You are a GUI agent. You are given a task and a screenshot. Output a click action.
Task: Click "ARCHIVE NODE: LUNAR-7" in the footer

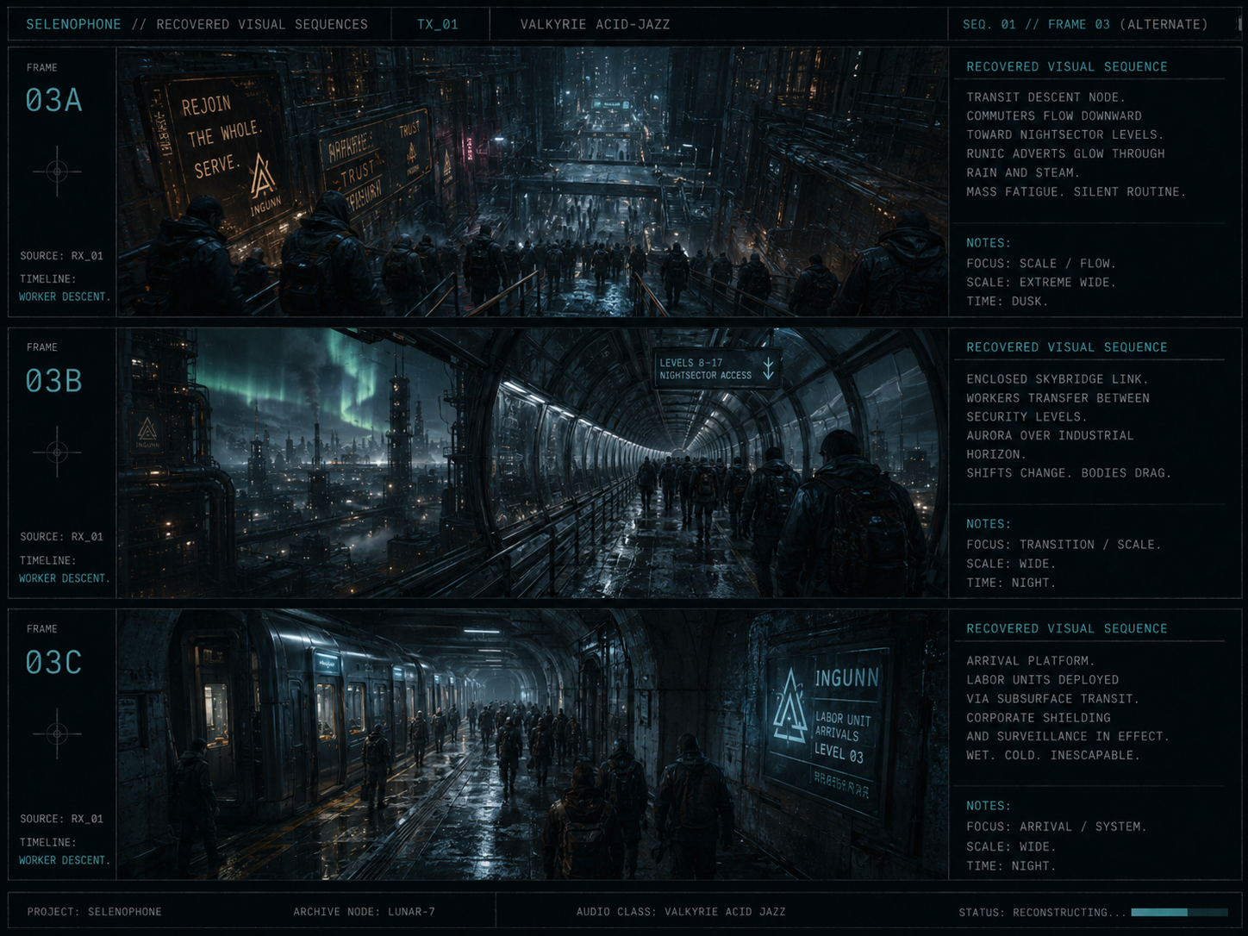tap(364, 912)
